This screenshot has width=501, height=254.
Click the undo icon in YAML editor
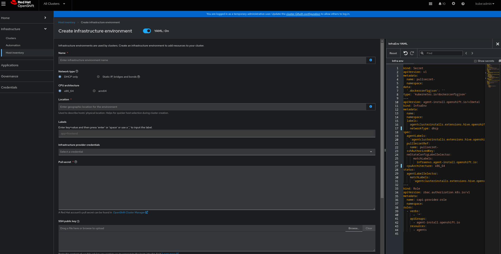tap(405, 53)
